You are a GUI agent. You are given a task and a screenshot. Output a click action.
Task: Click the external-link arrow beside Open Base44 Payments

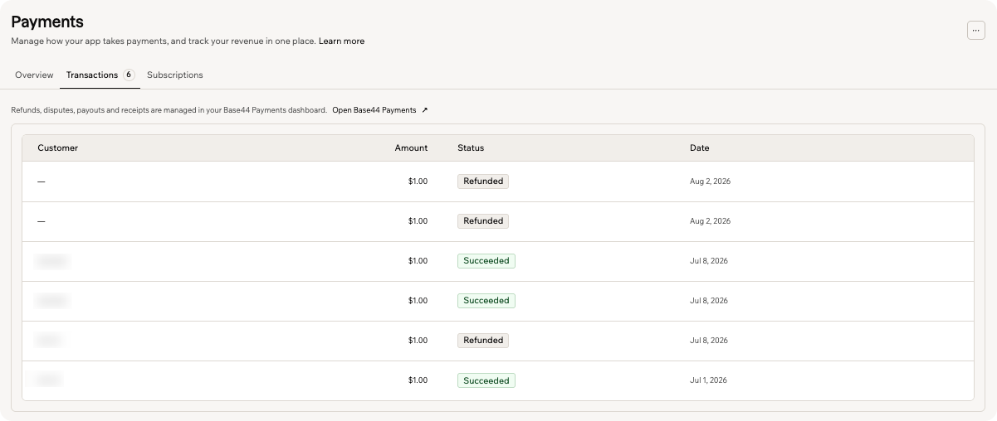(425, 110)
